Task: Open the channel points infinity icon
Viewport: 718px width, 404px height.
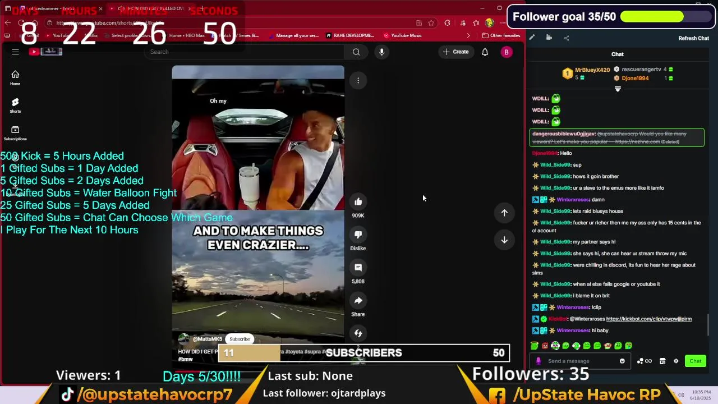Action: point(645,361)
